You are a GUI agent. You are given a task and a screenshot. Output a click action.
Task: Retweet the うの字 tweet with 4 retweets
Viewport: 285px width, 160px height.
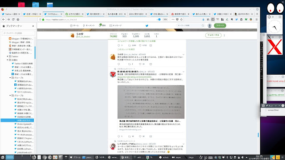tap(130, 64)
